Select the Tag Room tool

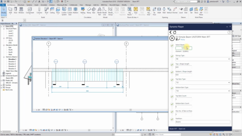[x=129, y=11]
